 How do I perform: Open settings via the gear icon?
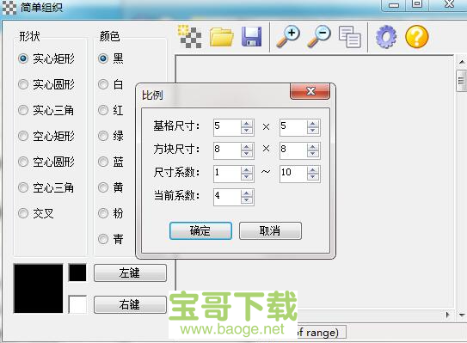click(386, 37)
